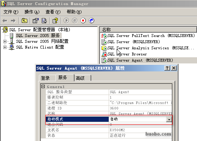
Task: Click the blue Restart service icon
Action: (x=91, y=21)
